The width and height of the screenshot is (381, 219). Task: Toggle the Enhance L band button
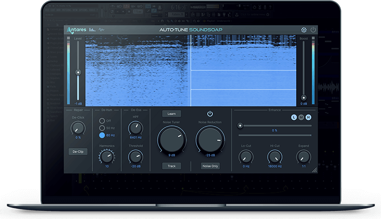click(x=294, y=117)
